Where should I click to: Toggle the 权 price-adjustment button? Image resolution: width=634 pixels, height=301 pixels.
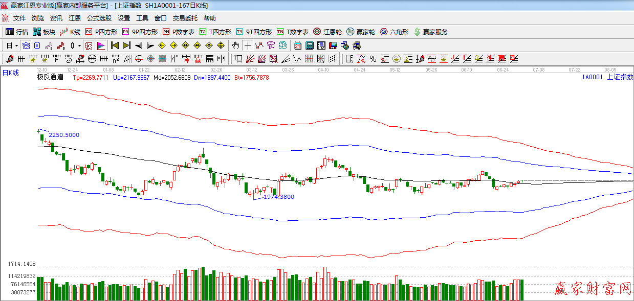pyautogui.click(x=89, y=45)
